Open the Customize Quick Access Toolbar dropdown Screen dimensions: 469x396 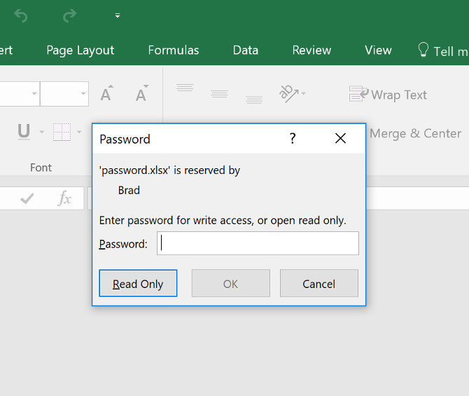(118, 15)
